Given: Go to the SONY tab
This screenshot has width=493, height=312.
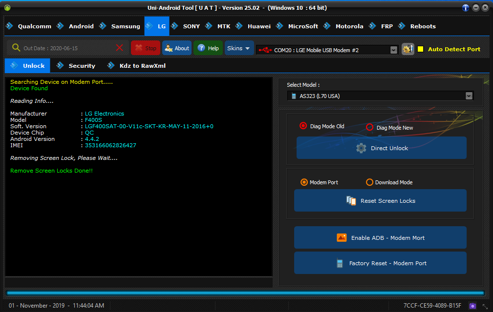Looking at the screenshot, I should [186, 26].
